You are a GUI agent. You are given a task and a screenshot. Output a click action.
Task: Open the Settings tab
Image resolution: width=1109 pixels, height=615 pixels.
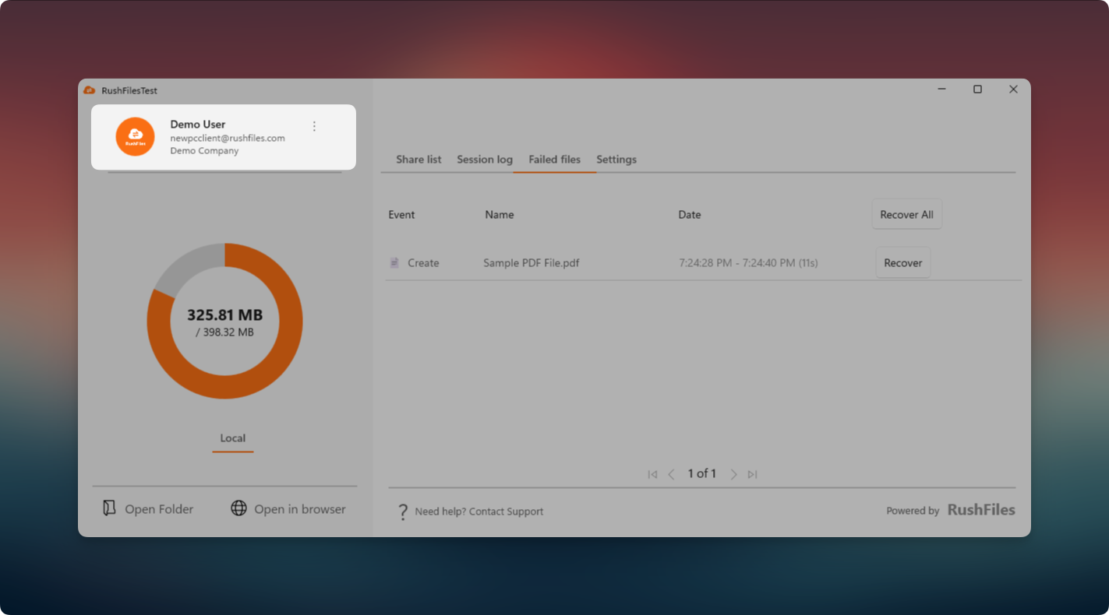[x=616, y=160]
